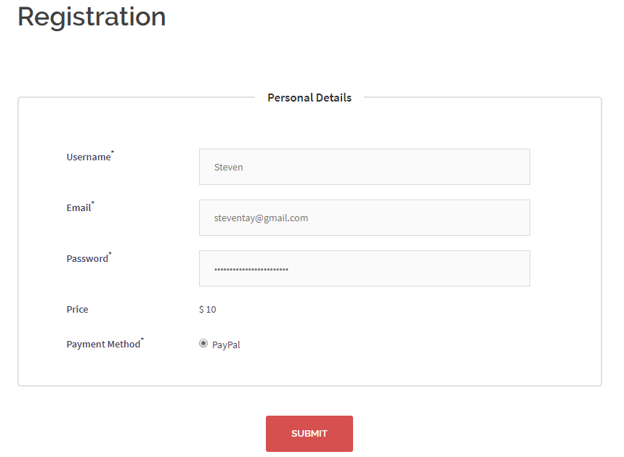624x457 pixels.
Task: Click the red asterisk beside Email
Action: coord(93,203)
